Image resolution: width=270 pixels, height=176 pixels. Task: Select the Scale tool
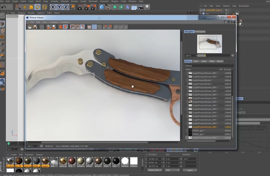click(31, 7)
